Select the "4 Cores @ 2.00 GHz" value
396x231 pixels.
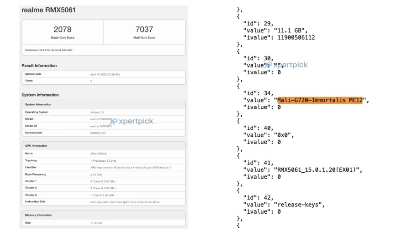point(103,181)
